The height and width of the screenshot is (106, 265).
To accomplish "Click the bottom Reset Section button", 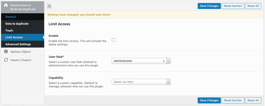I will [233, 100].
